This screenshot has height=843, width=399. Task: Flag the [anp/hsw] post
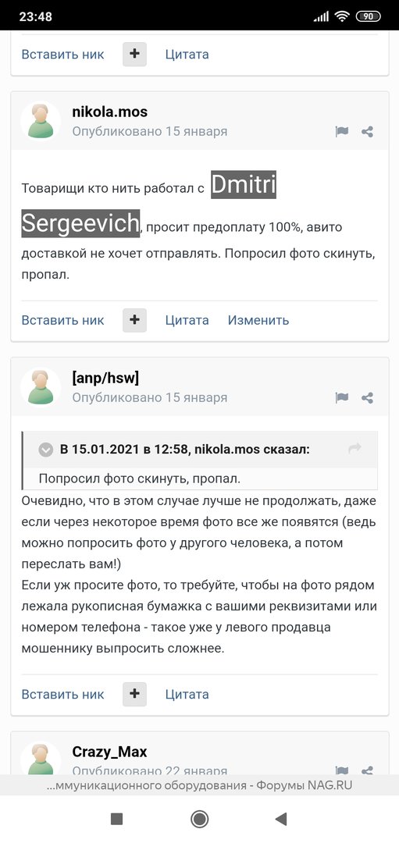tap(341, 397)
